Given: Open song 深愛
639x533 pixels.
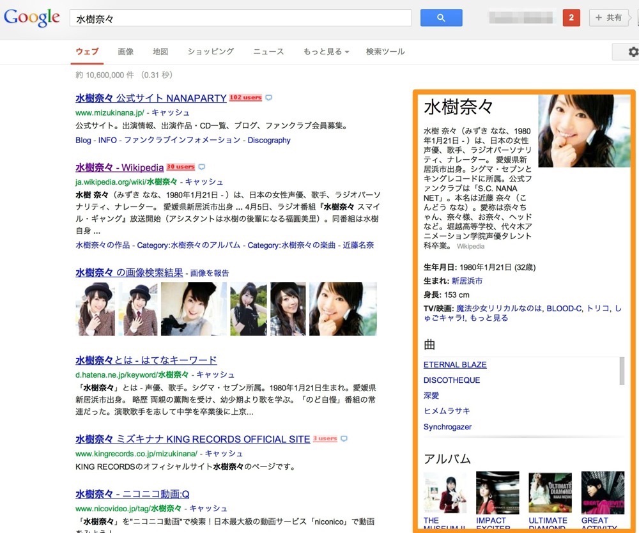Looking at the screenshot, I should point(431,396).
